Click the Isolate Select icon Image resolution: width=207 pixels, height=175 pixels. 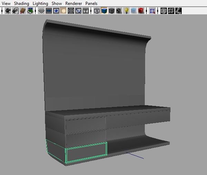(x=152, y=11)
